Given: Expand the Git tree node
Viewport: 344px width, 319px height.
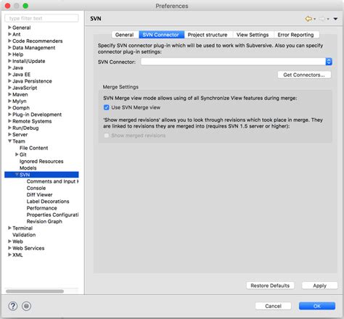Looking at the screenshot, I should pos(17,154).
